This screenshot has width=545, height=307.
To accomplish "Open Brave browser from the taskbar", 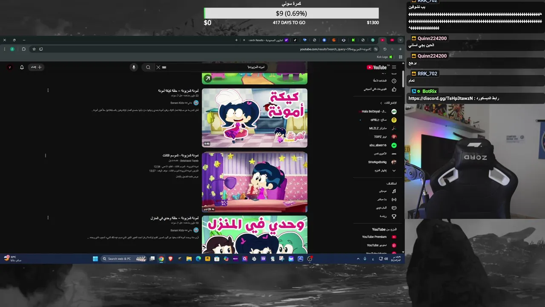I will pyautogui.click(x=171, y=259).
